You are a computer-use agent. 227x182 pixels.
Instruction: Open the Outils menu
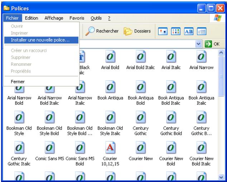[96, 18]
